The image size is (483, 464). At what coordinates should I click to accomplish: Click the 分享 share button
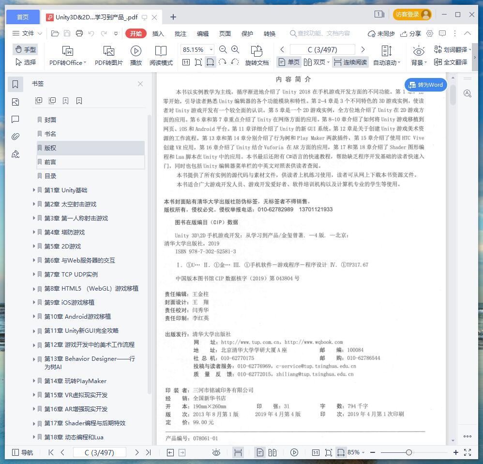[410, 33]
